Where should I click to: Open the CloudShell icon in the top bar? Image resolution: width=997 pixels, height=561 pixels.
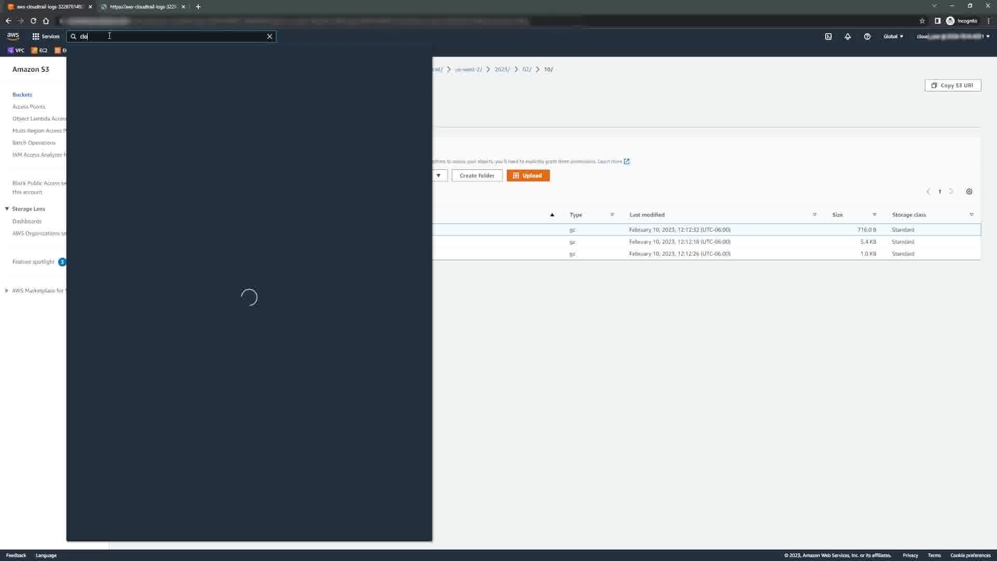(x=828, y=36)
